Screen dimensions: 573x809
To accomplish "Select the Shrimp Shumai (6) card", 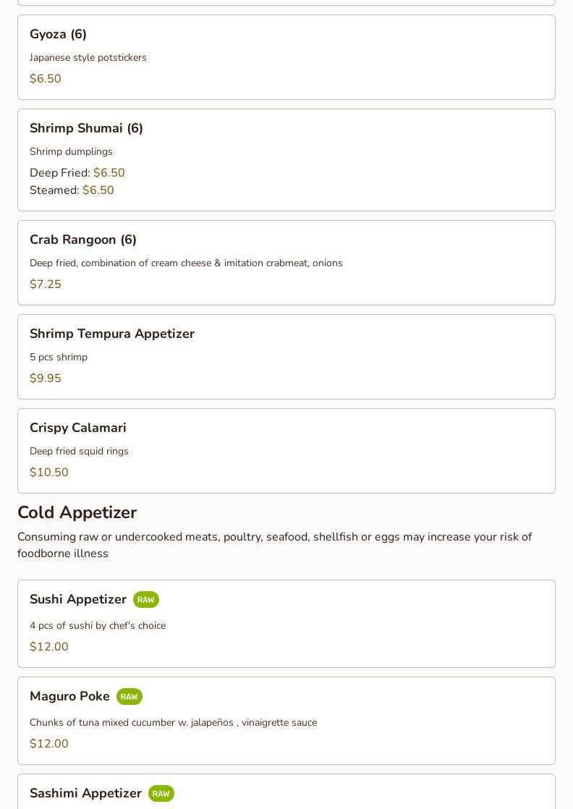I will [286, 160].
